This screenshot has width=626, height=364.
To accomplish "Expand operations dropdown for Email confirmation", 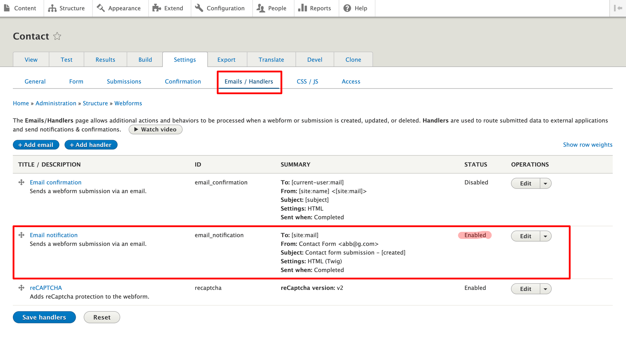I will [546, 184].
